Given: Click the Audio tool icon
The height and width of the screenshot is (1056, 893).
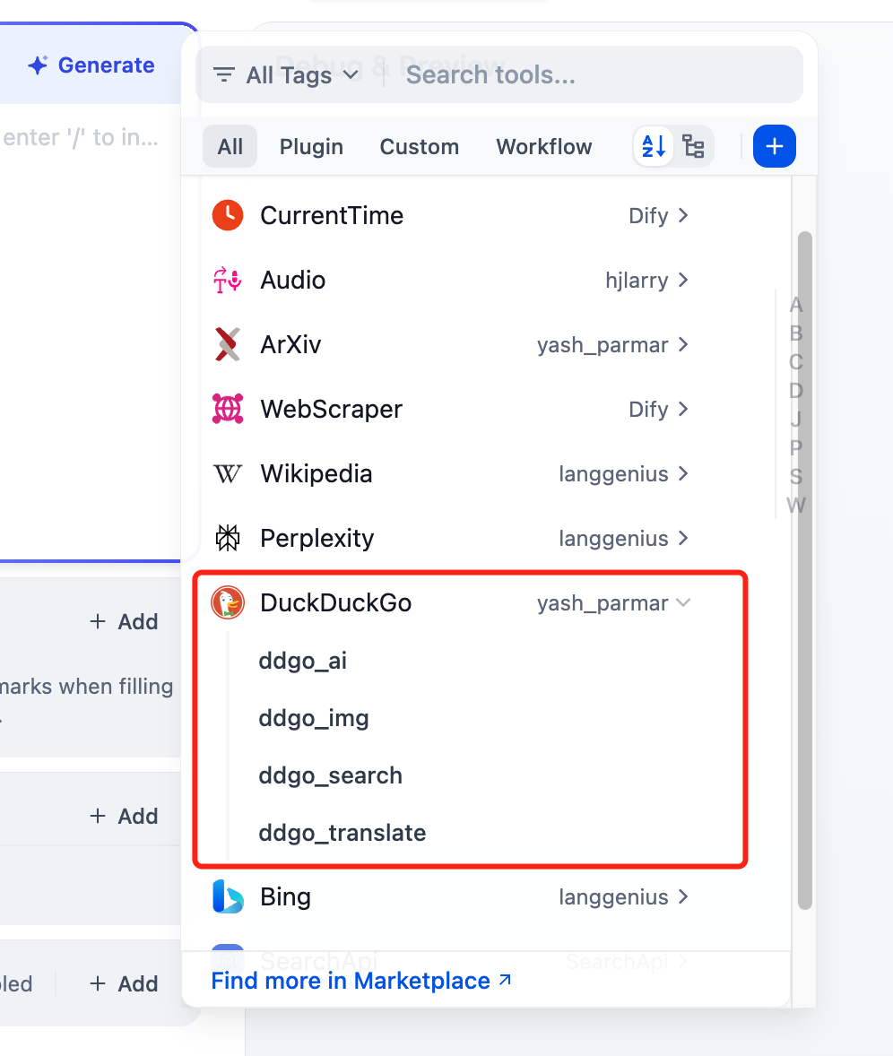Looking at the screenshot, I should [x=228, y=280].
